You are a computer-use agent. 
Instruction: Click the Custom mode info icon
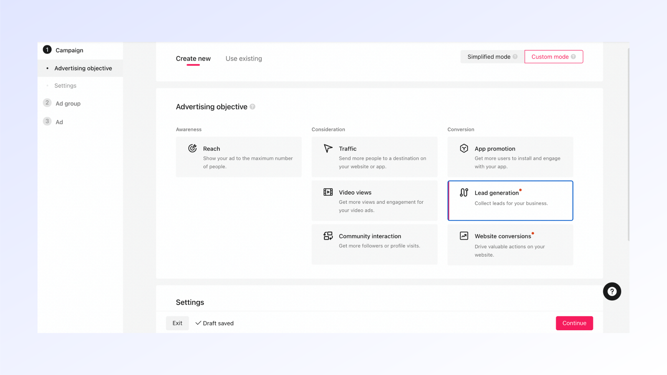[x=574, y=57]
